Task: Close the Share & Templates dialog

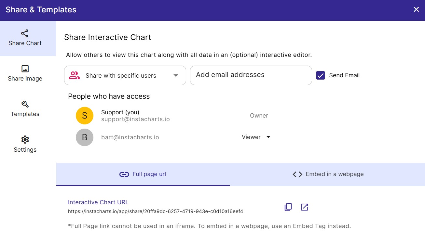Action: click(x=416, y=9)
